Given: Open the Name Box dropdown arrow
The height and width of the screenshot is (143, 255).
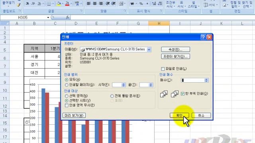Looking at the screenshot, I should click(x=48, y=17).
